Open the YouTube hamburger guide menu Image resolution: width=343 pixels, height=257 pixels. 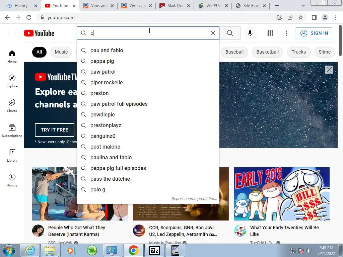pos(12,33)
